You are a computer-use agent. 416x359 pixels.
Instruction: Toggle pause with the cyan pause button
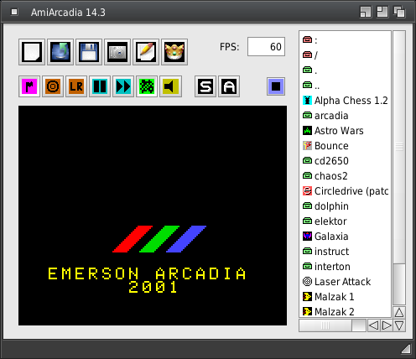point(100,86)
